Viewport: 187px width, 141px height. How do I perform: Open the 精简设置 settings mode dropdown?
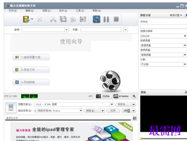(x=176, y=15)
